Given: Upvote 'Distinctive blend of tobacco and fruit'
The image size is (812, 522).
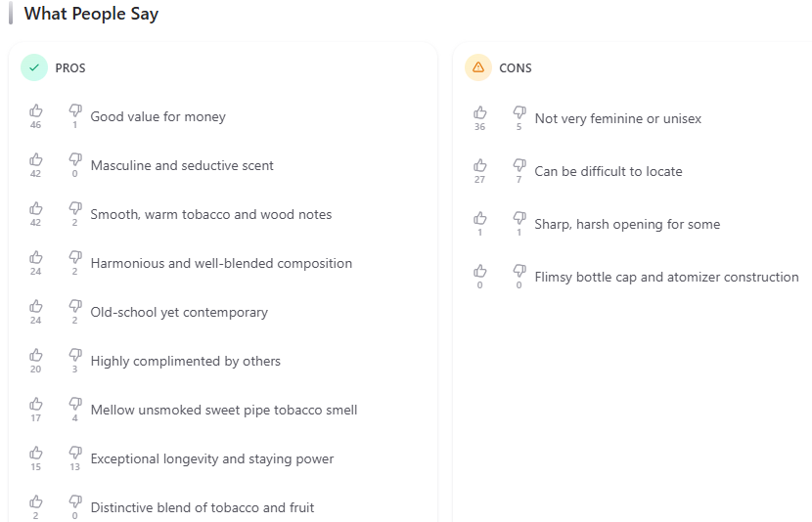Looking at the screenshot, I should pos(36,501).
